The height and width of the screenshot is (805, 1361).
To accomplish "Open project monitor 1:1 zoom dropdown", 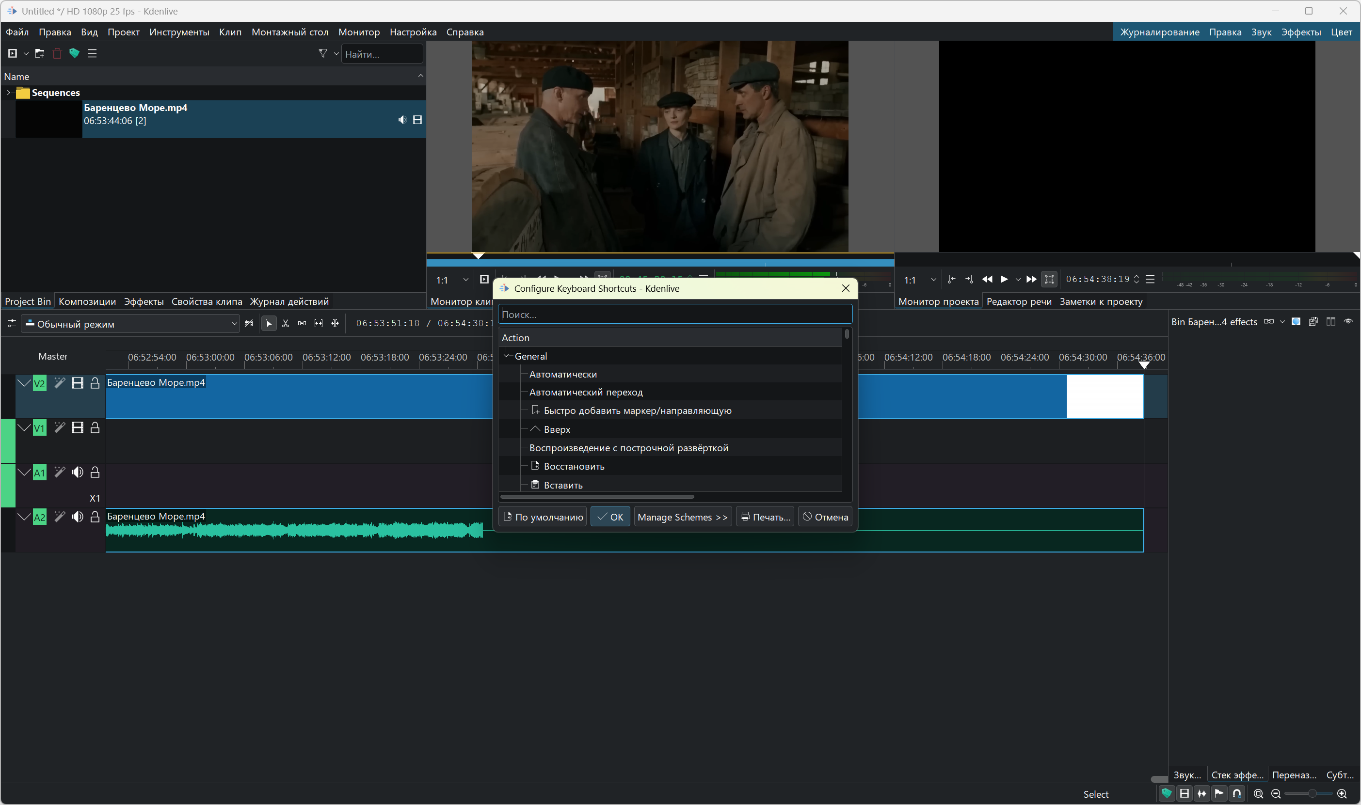I will (920, 280).
